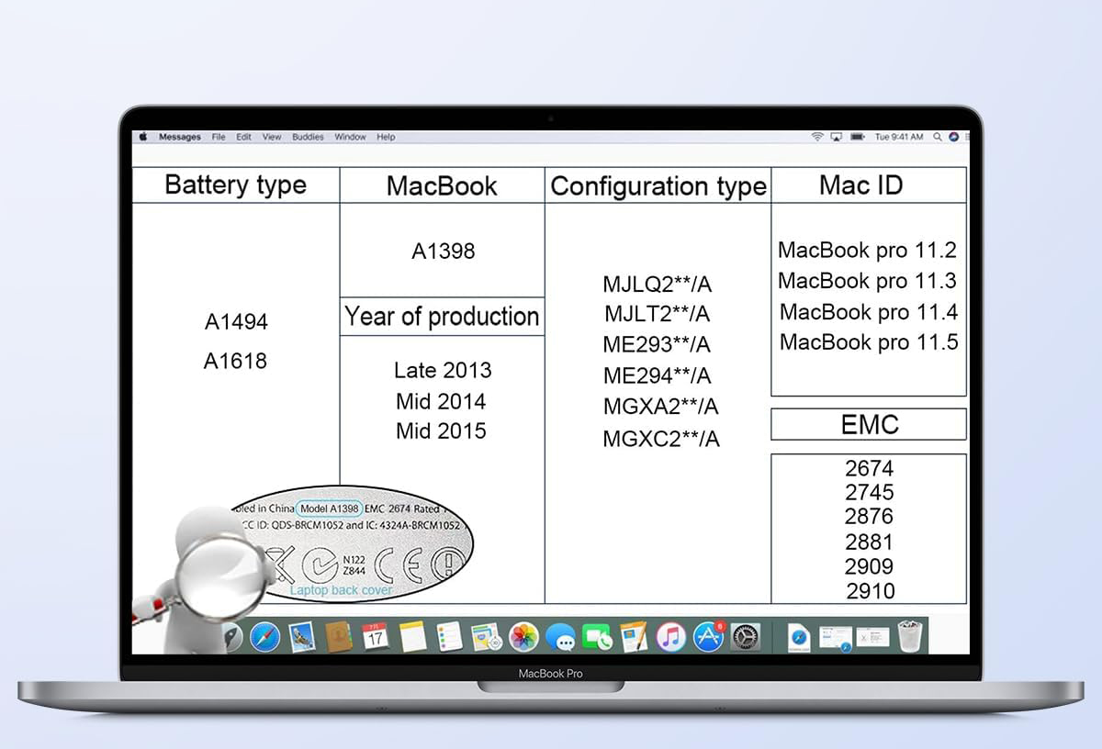This screenshot has height=749, width=1102.
Task: Open System Preferences gear icon
Action: pyautogui.click(x=745, y=636)
